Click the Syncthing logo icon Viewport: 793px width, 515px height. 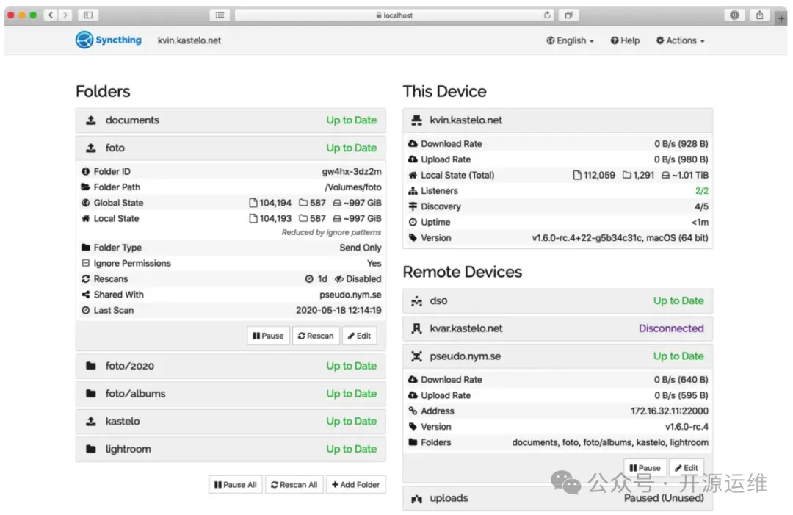click(84, 40)
